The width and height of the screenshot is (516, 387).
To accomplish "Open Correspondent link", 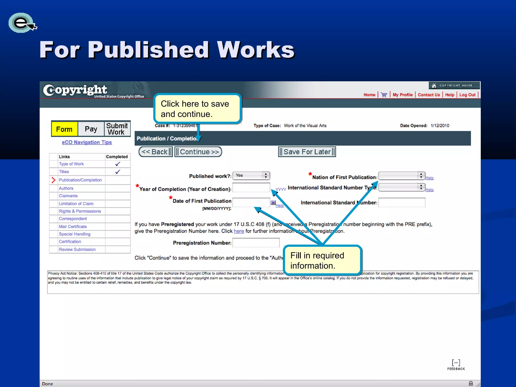I will click(x=73, y=219).
